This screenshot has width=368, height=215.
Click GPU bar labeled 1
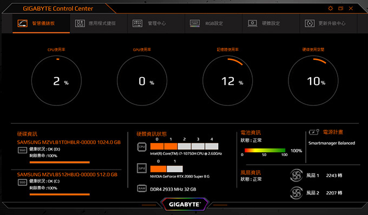pyautogui.click(x=175, y=169)
